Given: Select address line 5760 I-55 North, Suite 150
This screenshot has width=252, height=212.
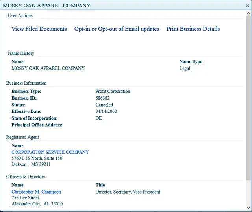Looking at the screenshot, I should (37, 158).
